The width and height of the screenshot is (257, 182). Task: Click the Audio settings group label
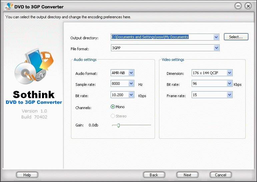[85, 60]
